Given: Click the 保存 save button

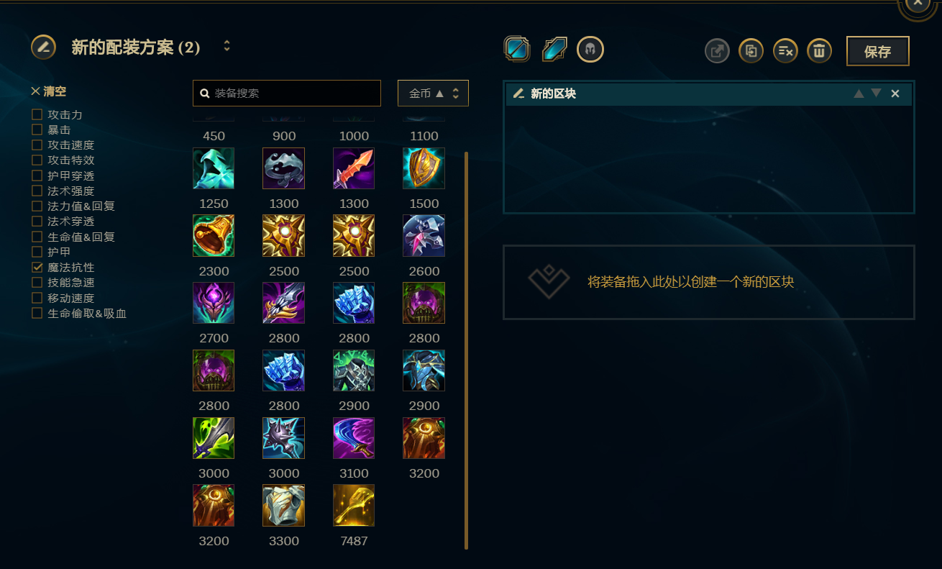Looking at the screenshot, I should [x=878, y=51].
